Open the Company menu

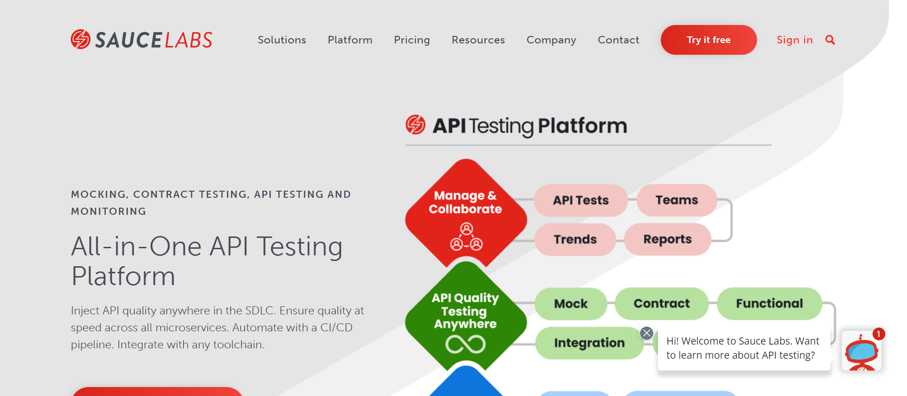coord(551,40)
